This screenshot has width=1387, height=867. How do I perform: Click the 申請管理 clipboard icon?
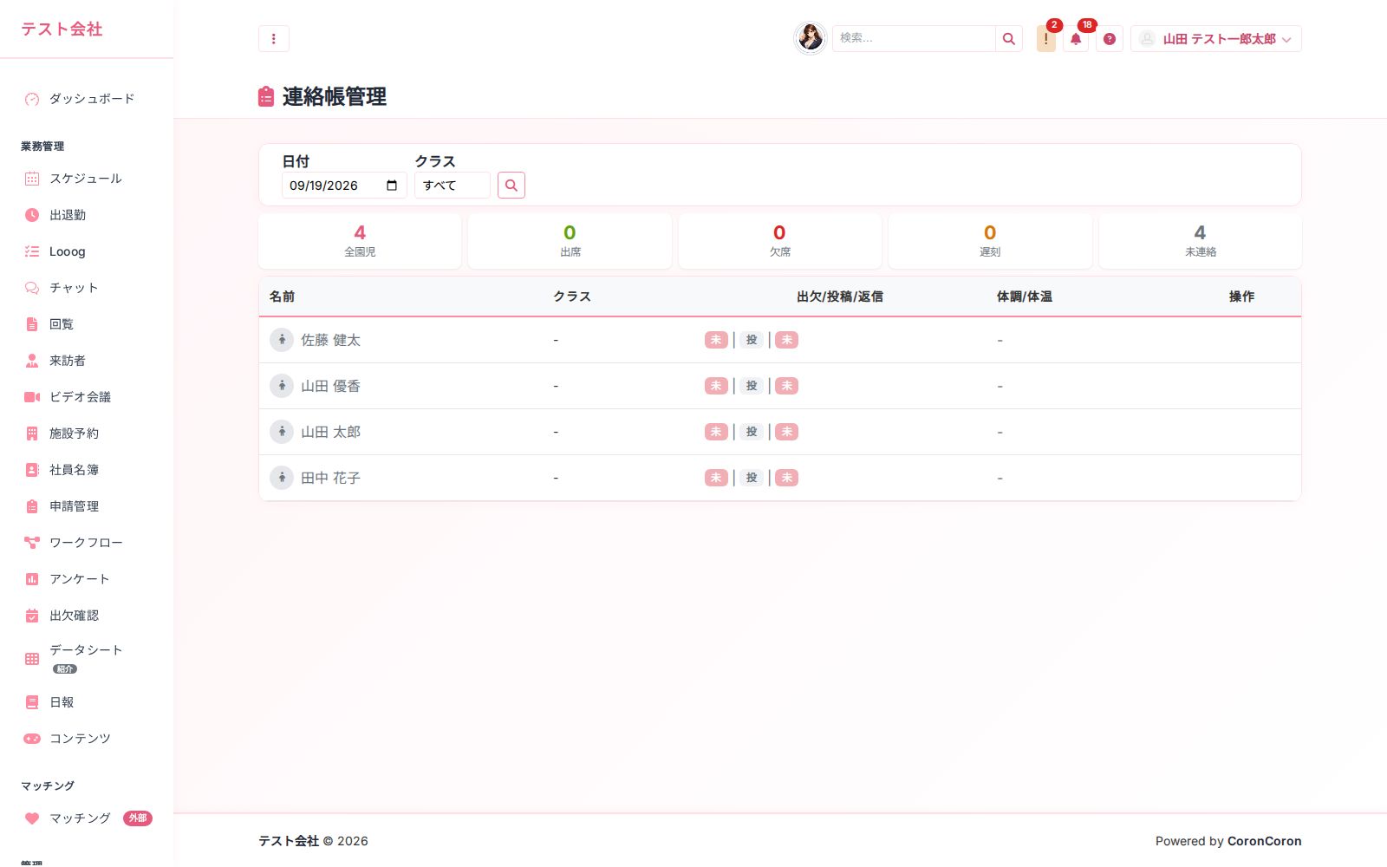pos(32,506)
